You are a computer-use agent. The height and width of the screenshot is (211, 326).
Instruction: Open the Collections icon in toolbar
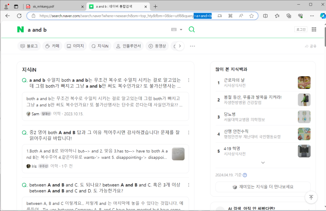click(289, 16)
